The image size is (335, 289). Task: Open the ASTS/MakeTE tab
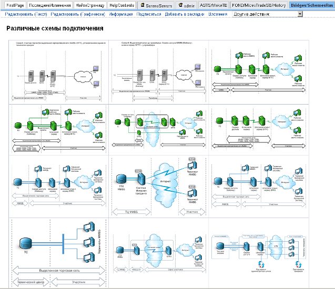coord(214,5)
